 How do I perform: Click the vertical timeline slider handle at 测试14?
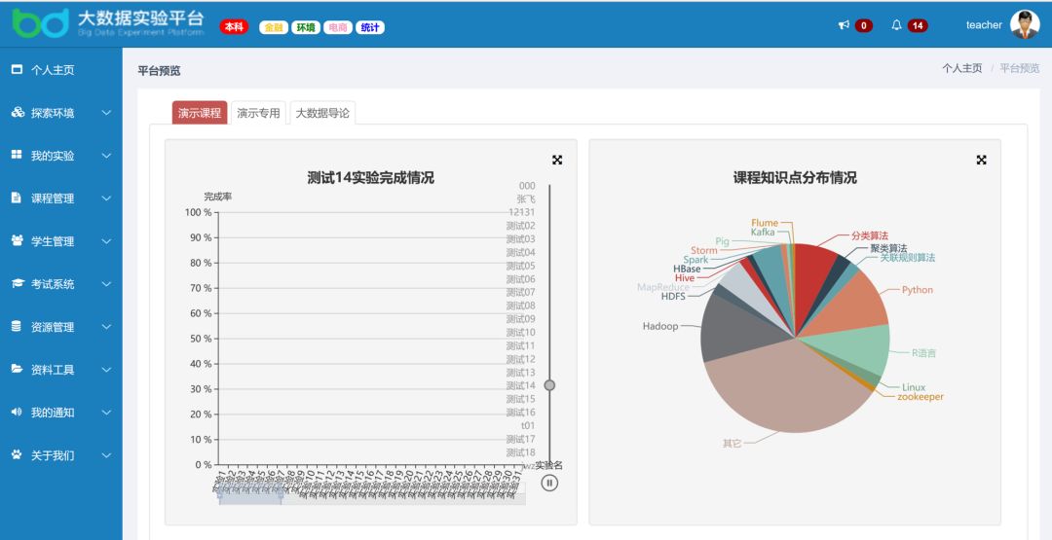(x=549, y=385)
